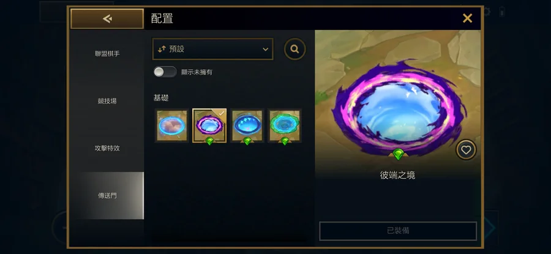The width and height of the screenshot is (551, 254).
Task: Choose the blue crystal portal thumbnail
Action: (x=247, y=125)
